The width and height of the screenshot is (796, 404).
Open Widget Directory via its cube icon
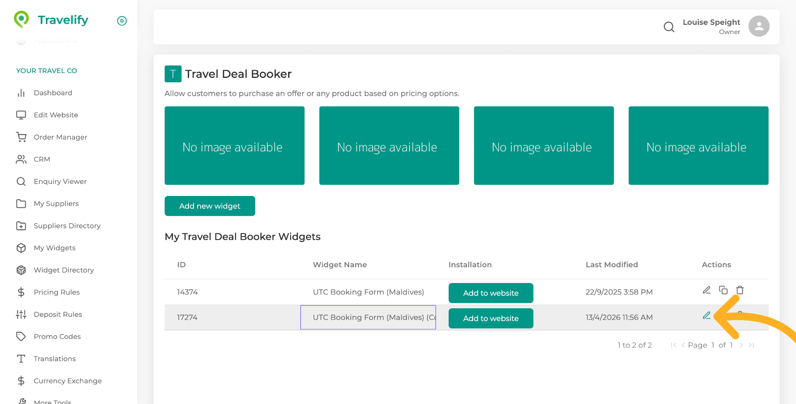21,270
